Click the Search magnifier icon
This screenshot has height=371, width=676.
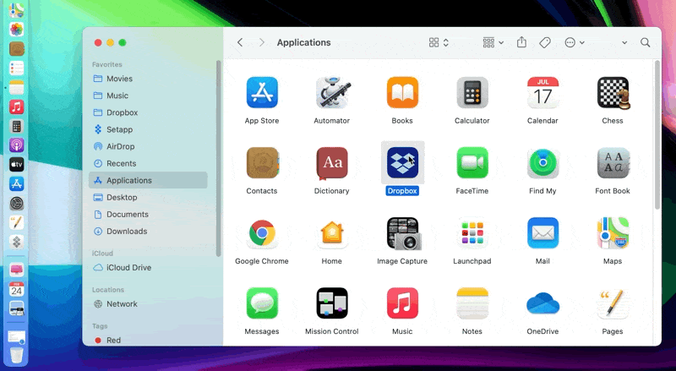pyautogui.click(x=645, y=42)
